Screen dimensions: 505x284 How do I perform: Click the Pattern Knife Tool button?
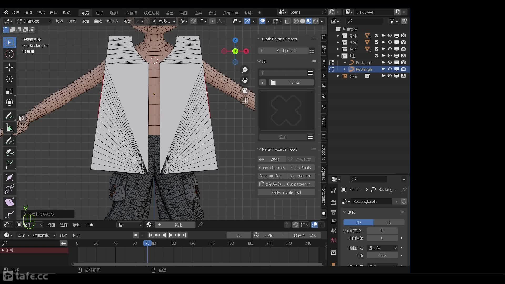coord(286,192)
